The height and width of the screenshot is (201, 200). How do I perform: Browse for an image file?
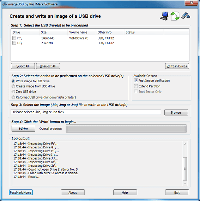(176, 113)
